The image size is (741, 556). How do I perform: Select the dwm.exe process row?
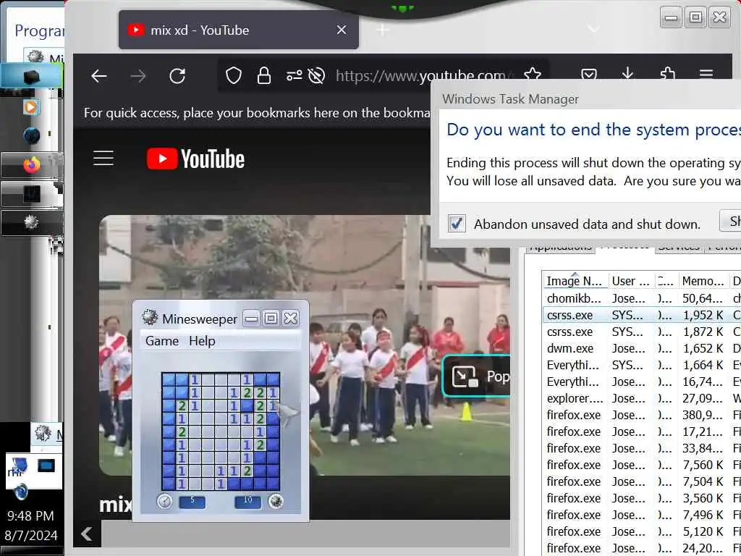coord(642,348)
